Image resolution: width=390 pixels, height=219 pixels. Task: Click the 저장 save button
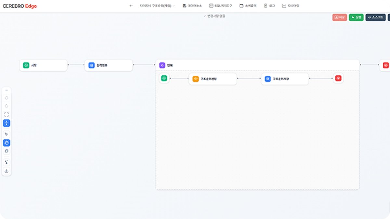point(340,17)
